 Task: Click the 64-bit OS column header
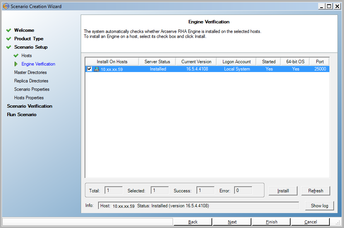click(x=295, y=62)
